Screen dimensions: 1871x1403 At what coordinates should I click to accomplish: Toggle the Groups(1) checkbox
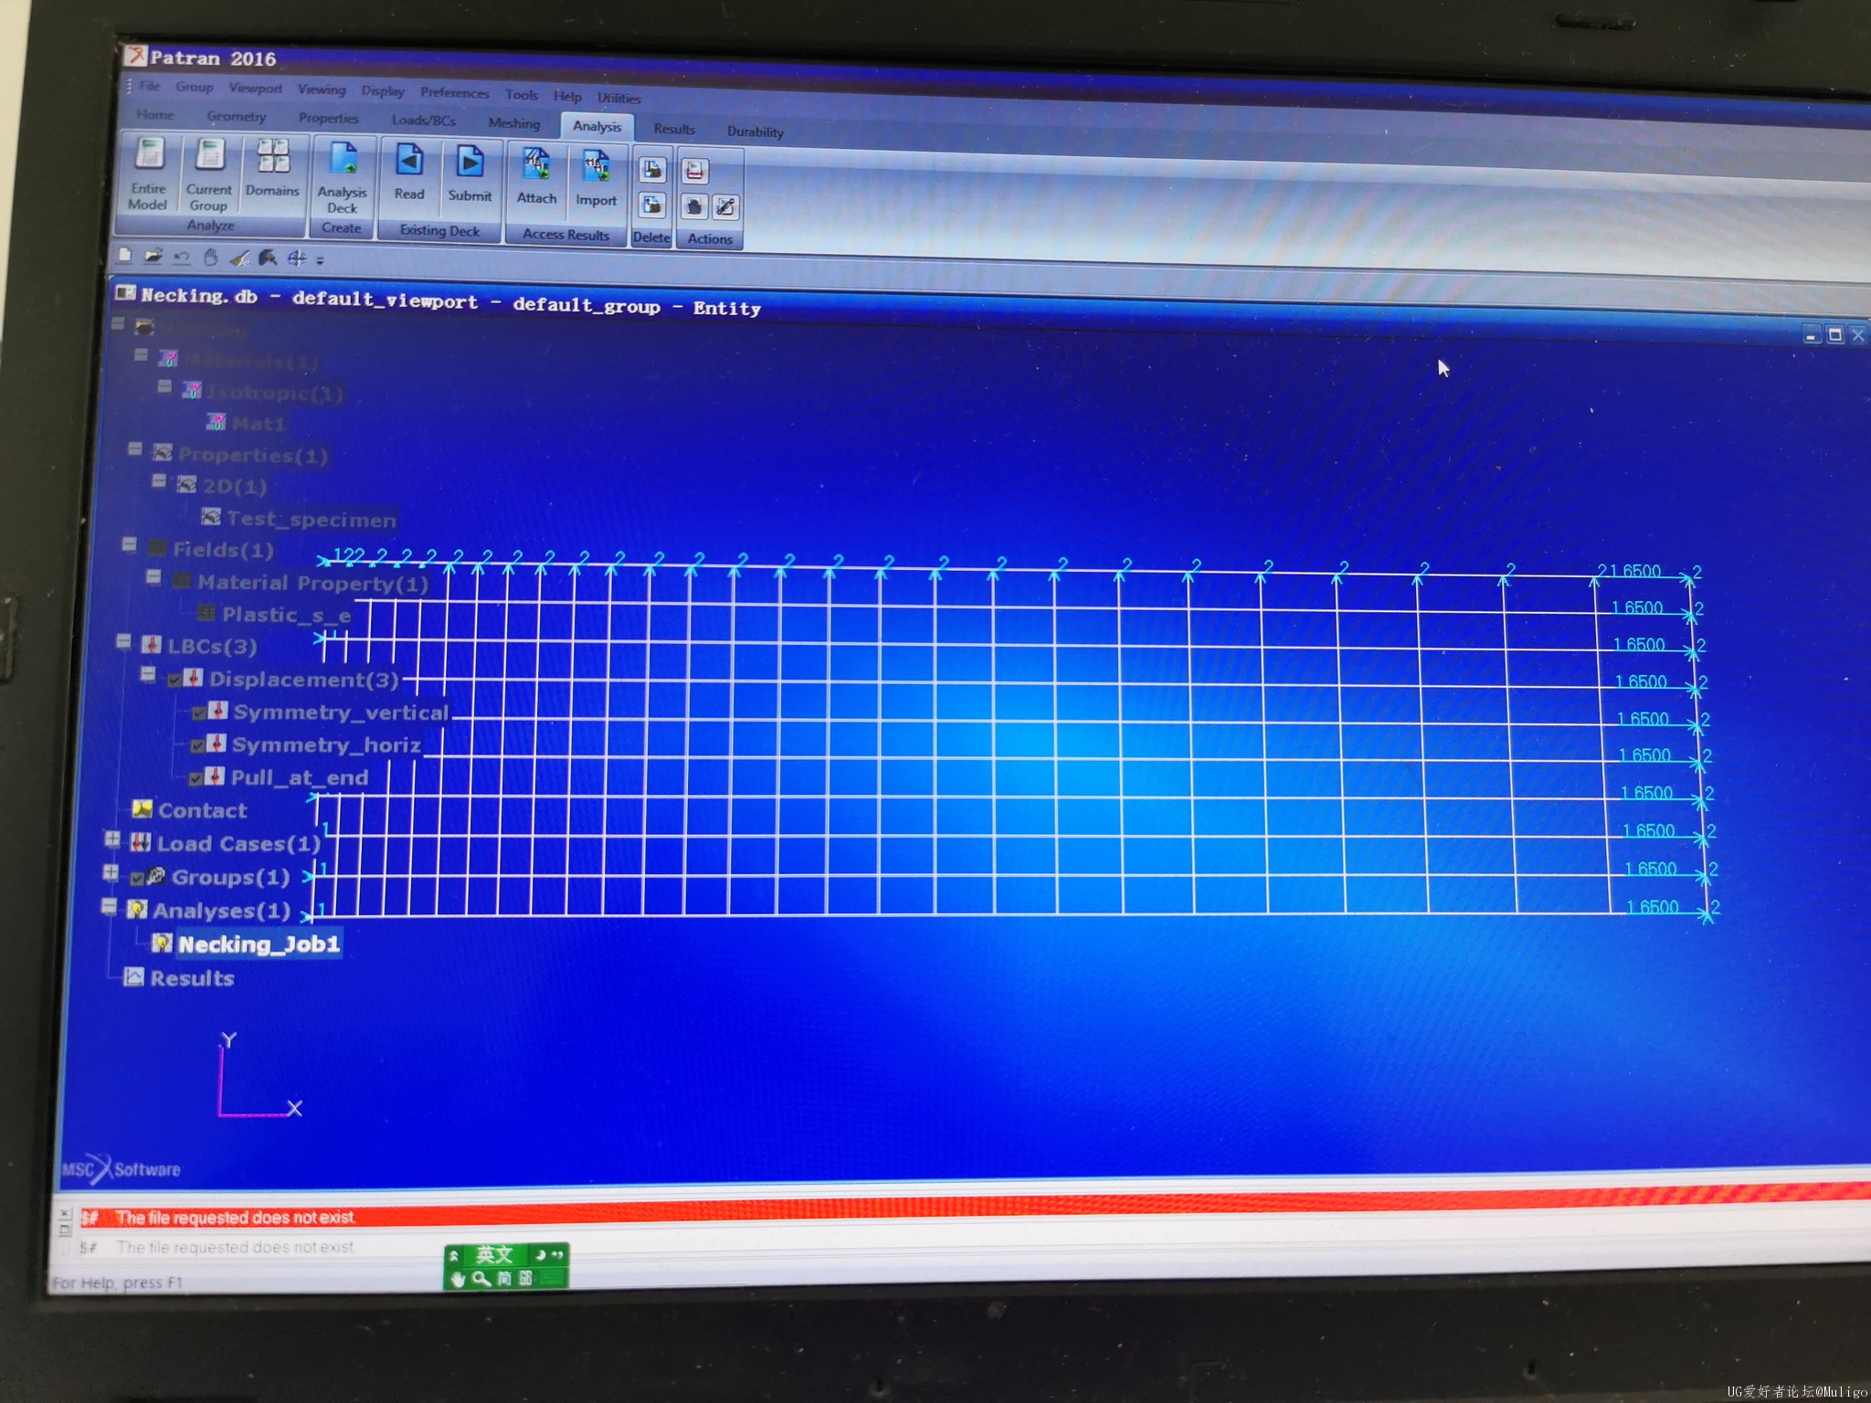click(137, 878)
